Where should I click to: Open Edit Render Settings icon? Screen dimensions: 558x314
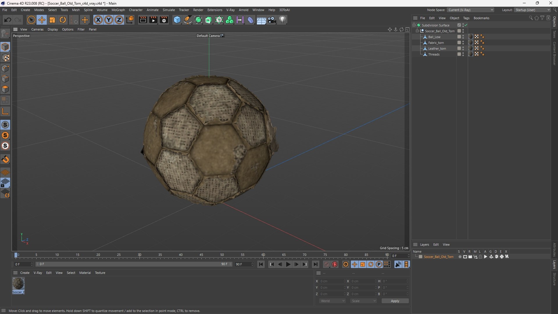coord(164,20)
